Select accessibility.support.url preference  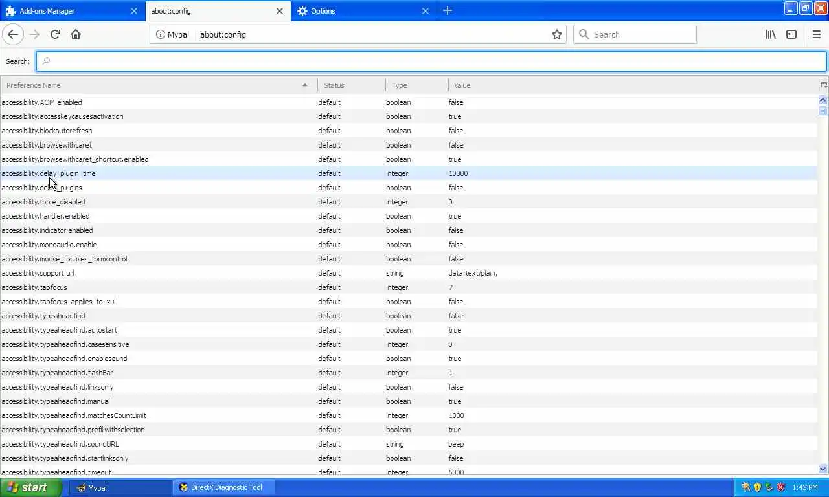[x=409, y=273]
